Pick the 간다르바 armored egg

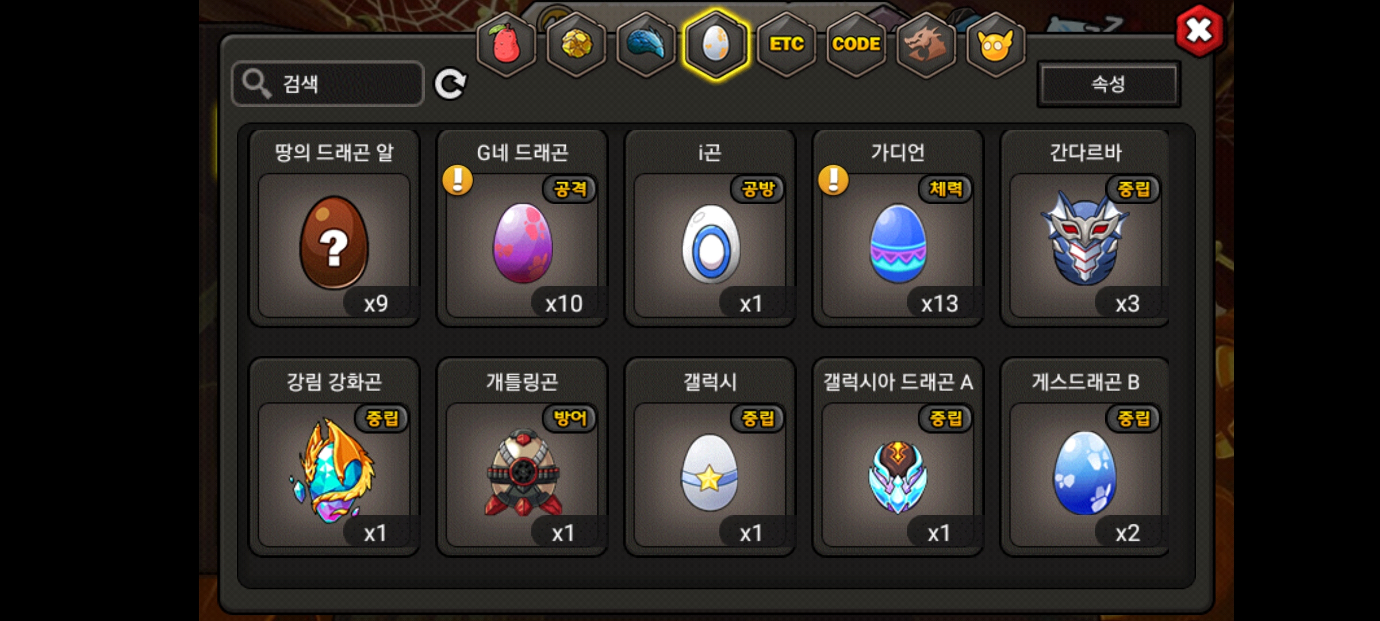coord(1085,228)
